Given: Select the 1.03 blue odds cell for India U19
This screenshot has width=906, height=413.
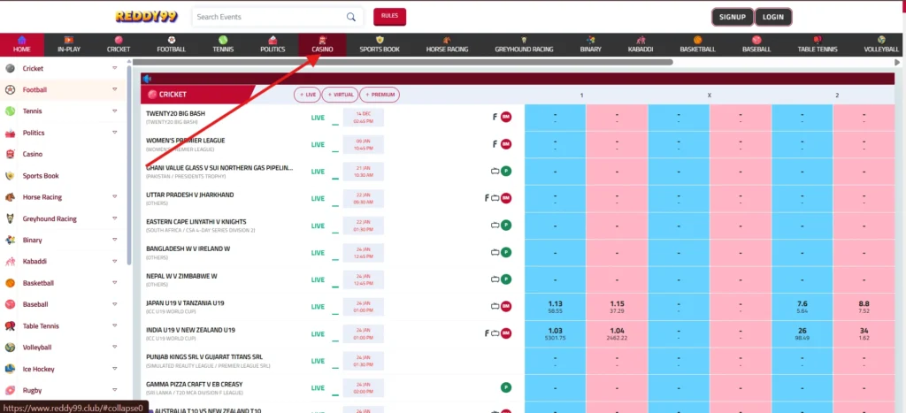Looking at the screenshot, I should coord(555,333).
